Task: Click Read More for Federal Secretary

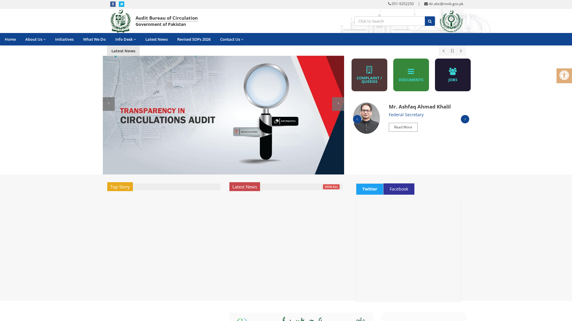Action: [x=403, y=127]
